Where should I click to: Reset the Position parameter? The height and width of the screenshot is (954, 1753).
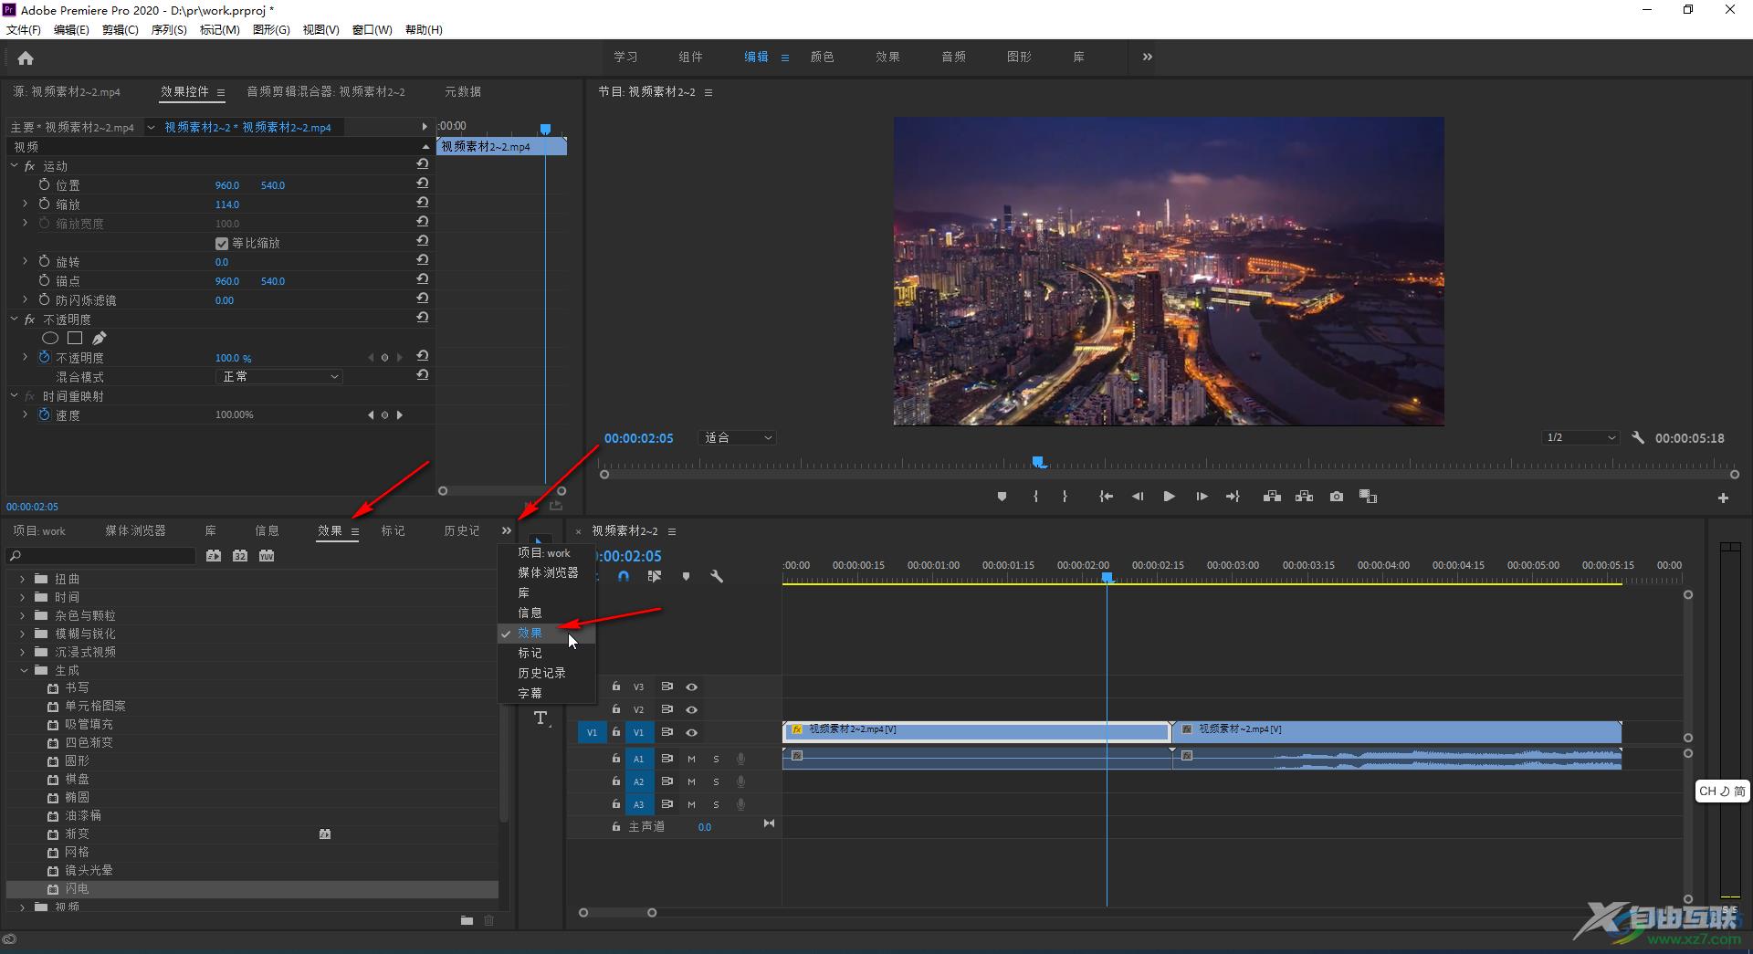point(422,183)
